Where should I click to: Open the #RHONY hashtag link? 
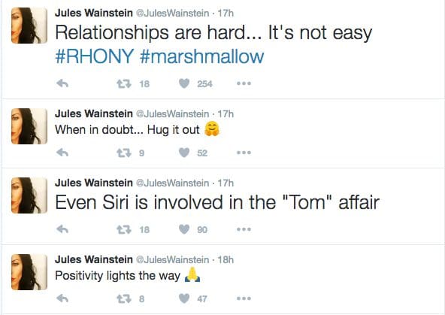95,56
